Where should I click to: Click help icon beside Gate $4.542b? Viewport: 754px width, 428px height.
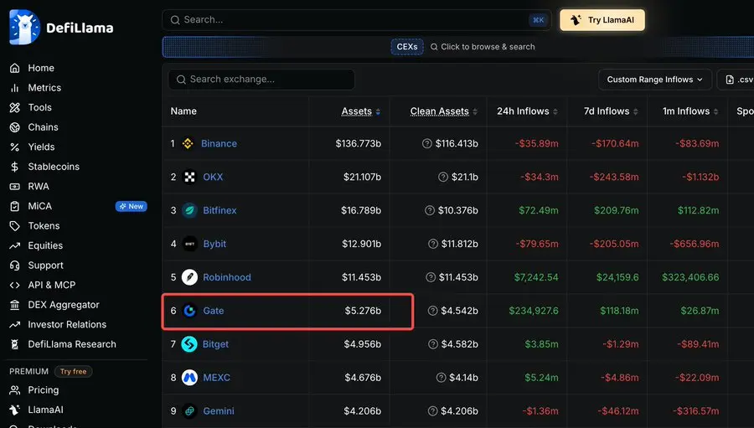[433, 311]
